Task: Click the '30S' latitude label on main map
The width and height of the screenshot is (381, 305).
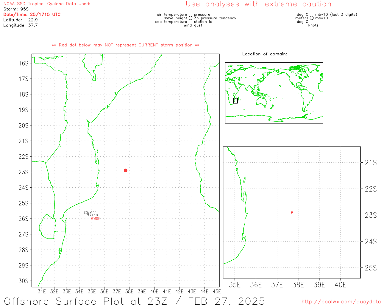Action: coord(24,281)
